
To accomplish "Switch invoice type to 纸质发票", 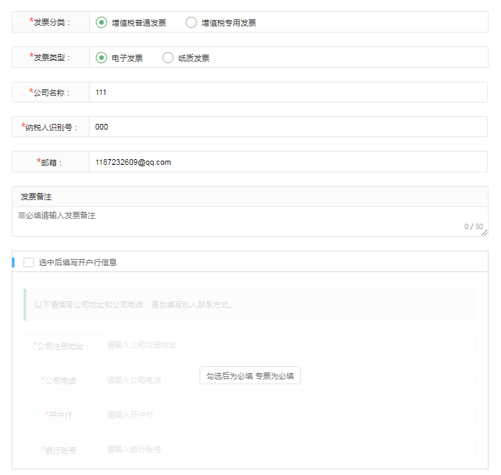I will [x=168, y=57].
